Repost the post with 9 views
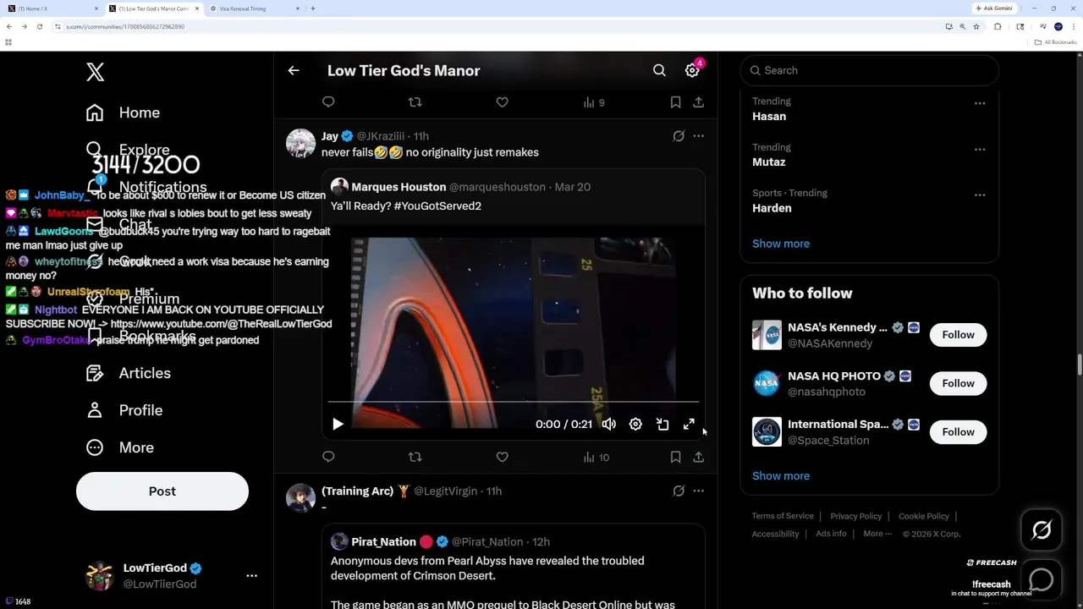1083x609 pixels. click(415, 102)
